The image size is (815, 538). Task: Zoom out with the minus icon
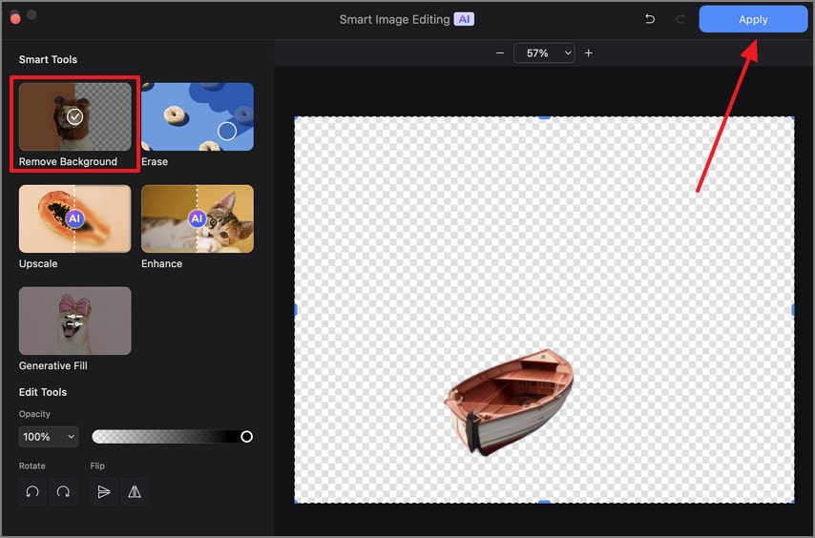(x=500, y=53)
